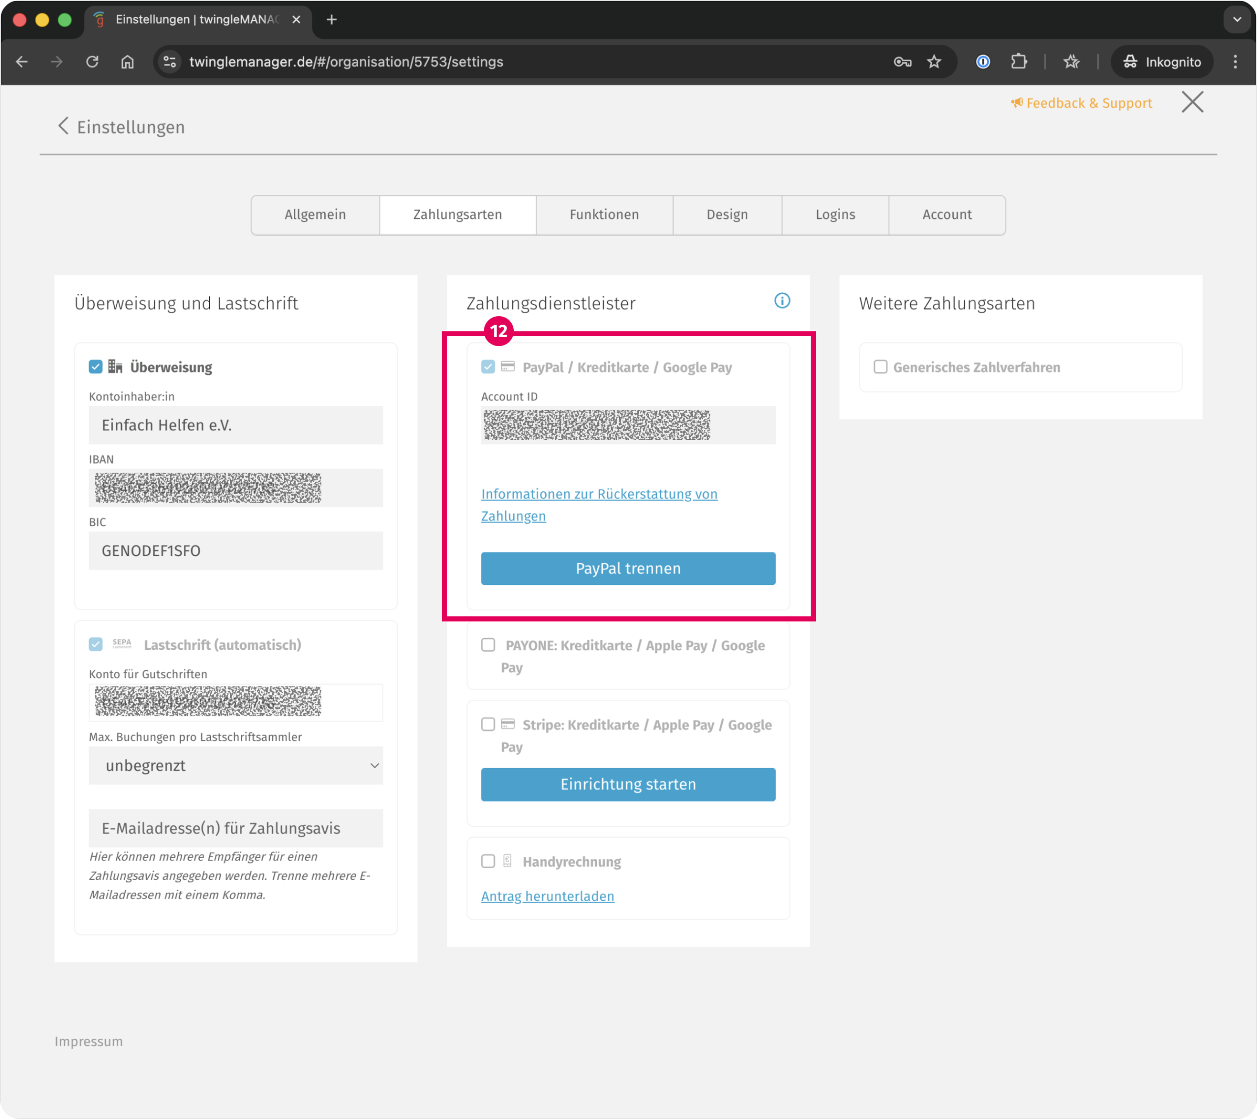1257x1119 pixels.
Task: Go back via Einstellungen chevron arrow
Action: 63,126
